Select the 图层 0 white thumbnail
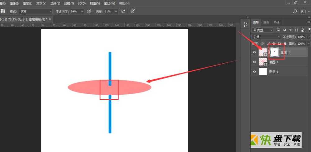The width and height of the screenshot is (311, 152). pos(263,72)
